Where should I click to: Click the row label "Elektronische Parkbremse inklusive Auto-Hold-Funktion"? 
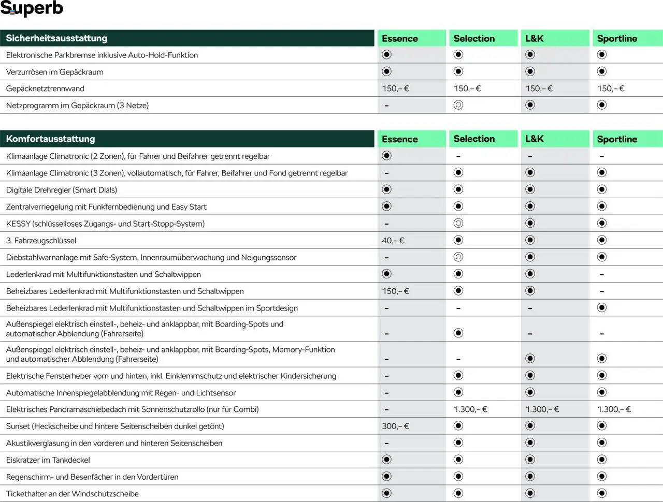pyautogui.click(x=102, y=55)
